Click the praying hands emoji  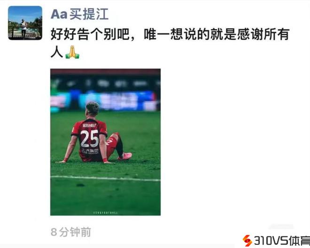click(x=72, y=53)
